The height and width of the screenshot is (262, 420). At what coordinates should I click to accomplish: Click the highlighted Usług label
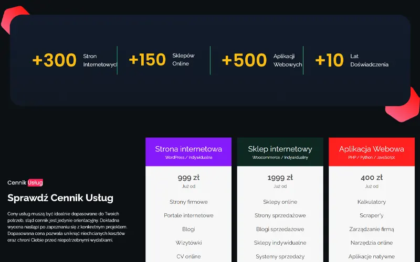coord(35,182)
